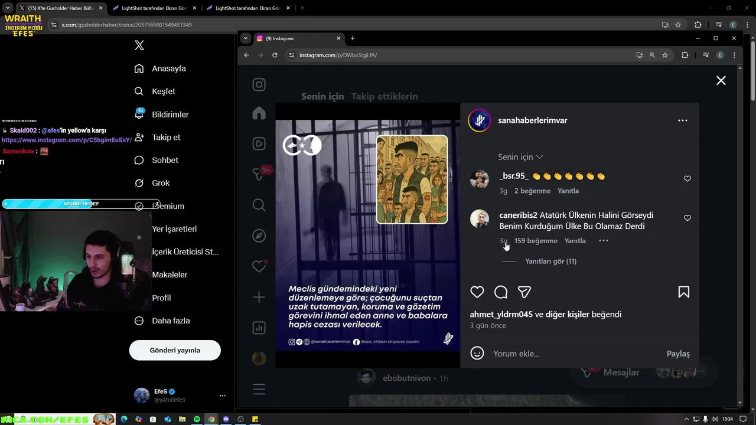Click the Paylaş button to post comment
This screenshot has height=425, width=756.
tap(678, 354)
